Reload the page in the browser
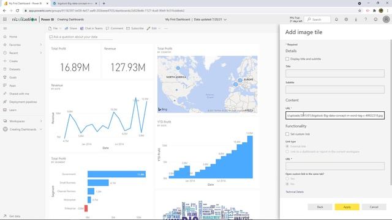The width and height of the screenshot is (392, 220). click(x=18, y=11)
